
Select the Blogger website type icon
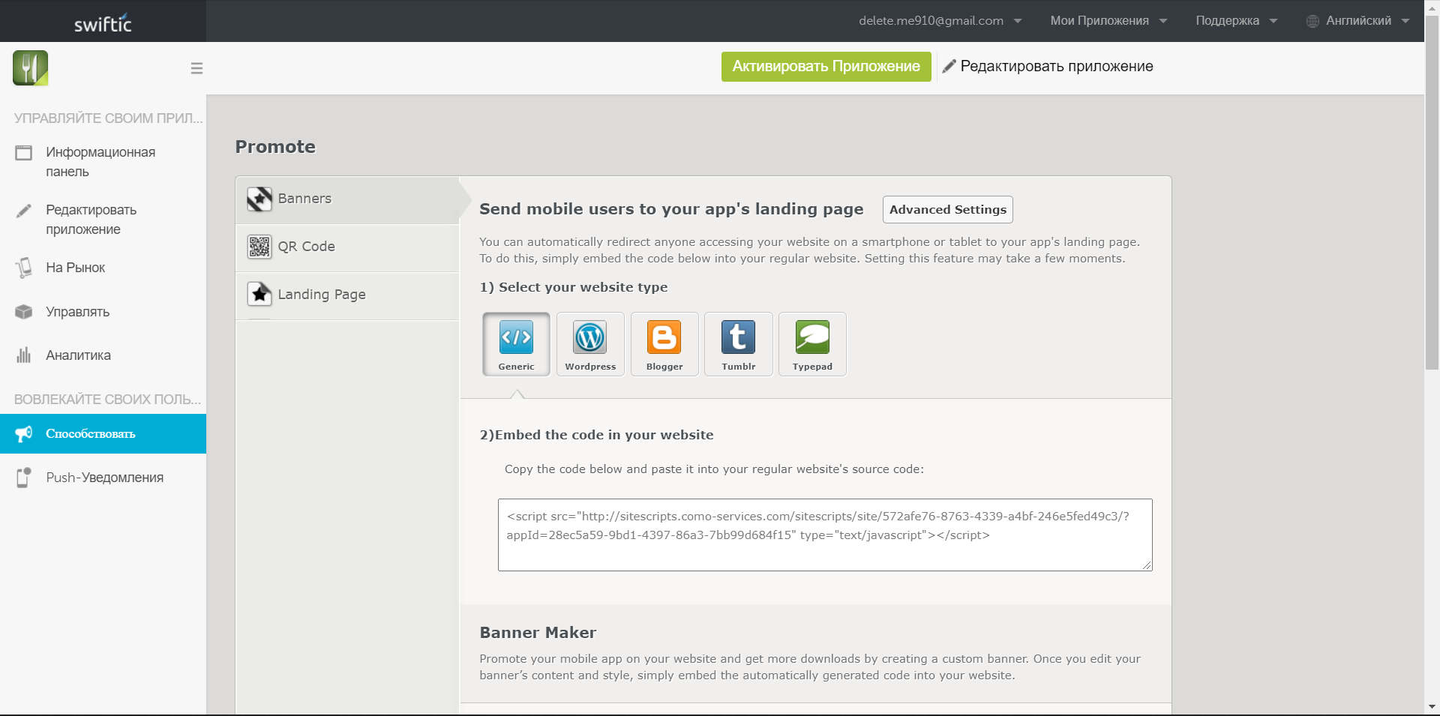664,344
